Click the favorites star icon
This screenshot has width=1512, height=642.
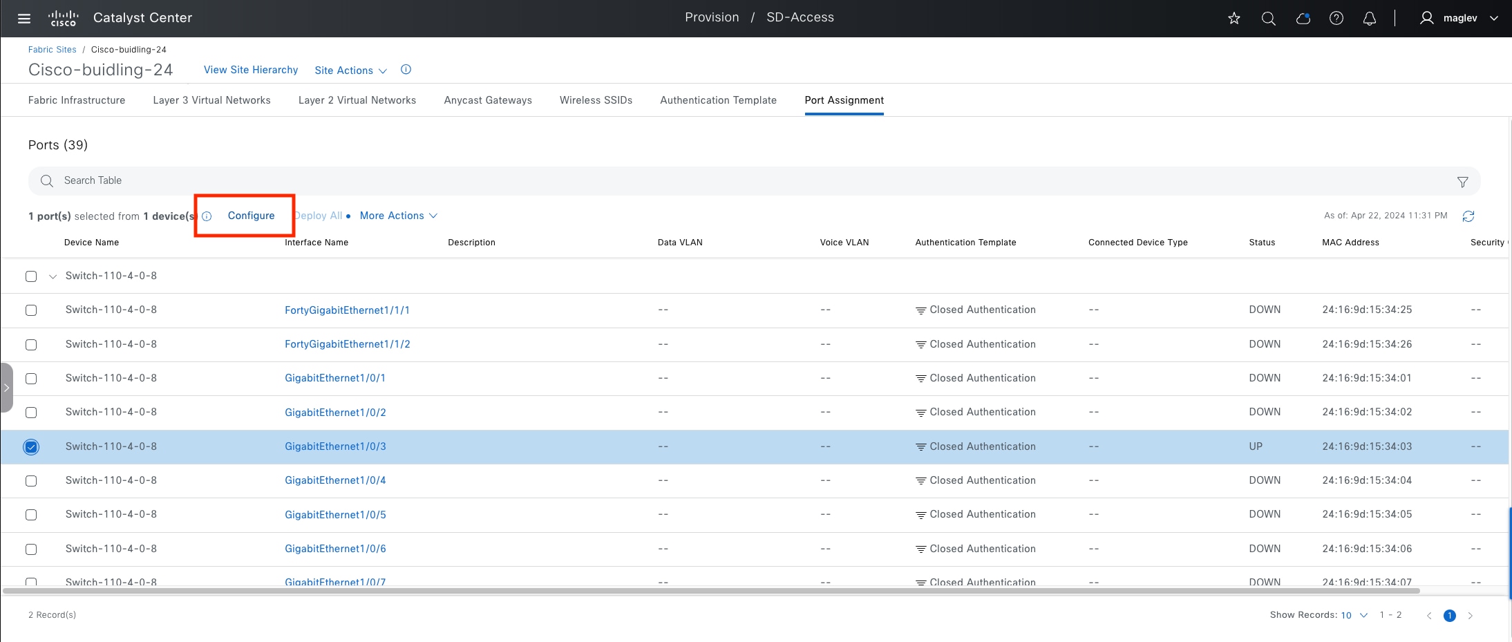coord(1234,19)
